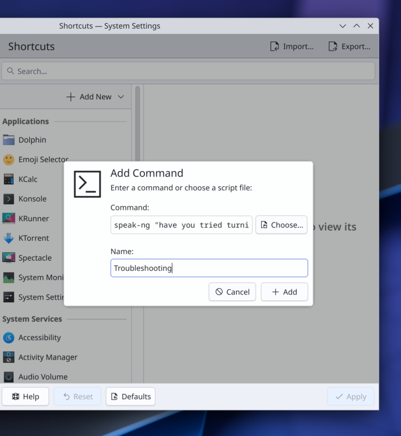This screenshot has height=436, width=401.
Task: Click the sidebar vertical scrollbar
Action: [x=137, y=115]
